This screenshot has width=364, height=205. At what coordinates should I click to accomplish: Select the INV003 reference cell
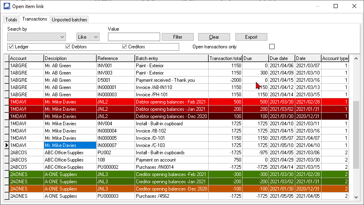(x=115, y=73)
